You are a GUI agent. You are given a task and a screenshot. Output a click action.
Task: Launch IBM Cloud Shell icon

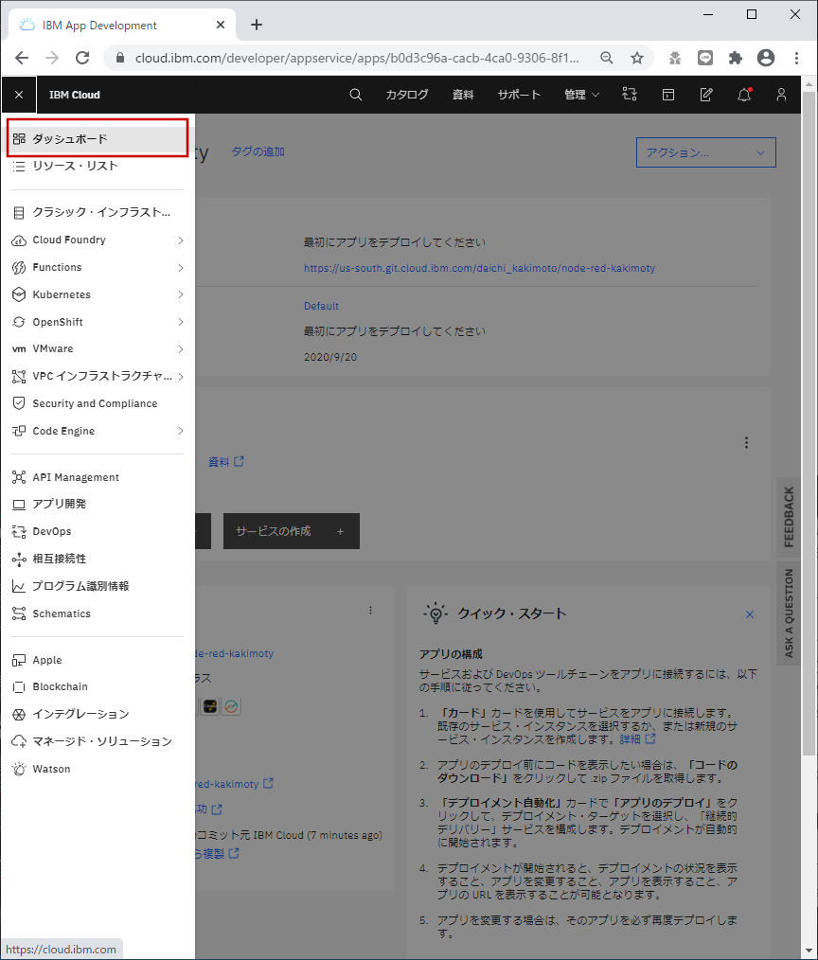668,95
